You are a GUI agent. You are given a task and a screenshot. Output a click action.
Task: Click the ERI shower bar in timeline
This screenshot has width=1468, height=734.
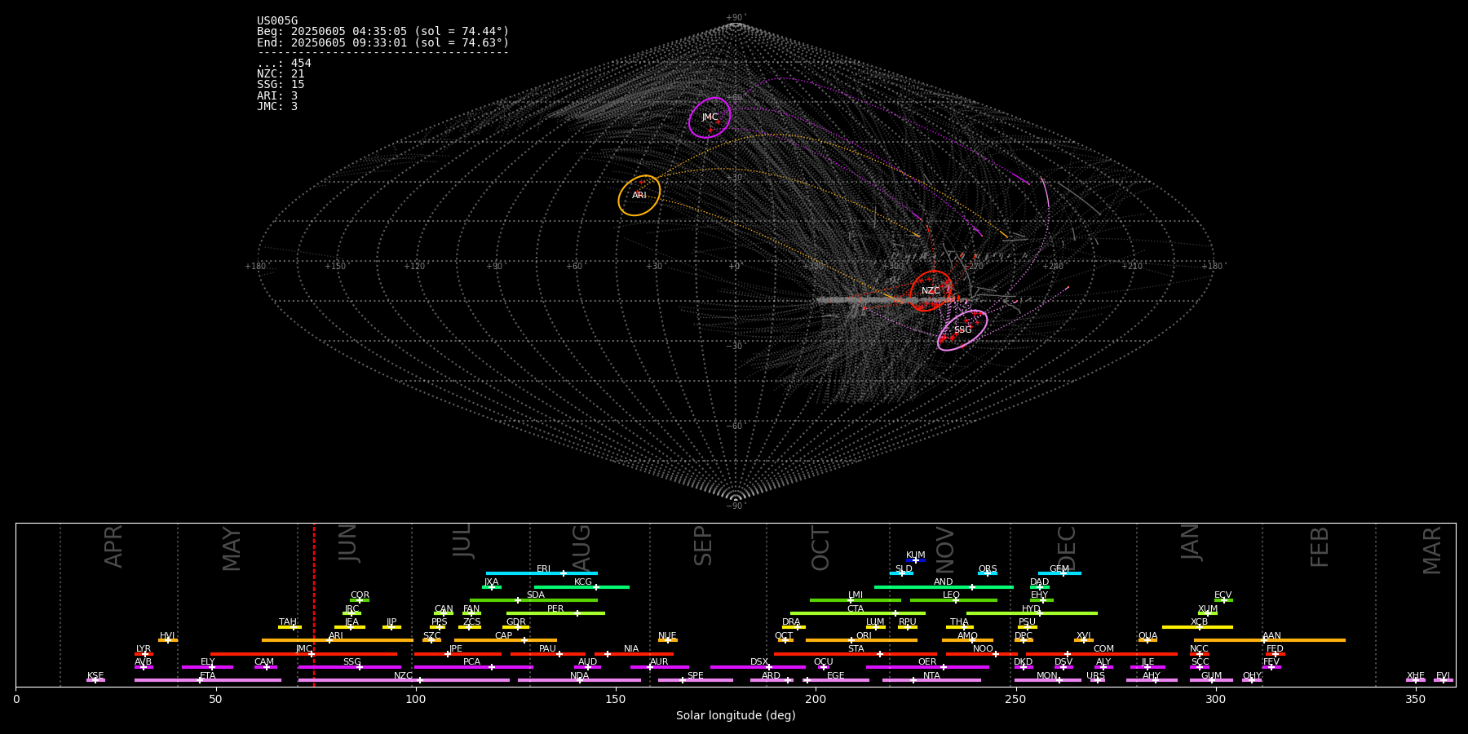pyautogui.click(x=542, y=573)
